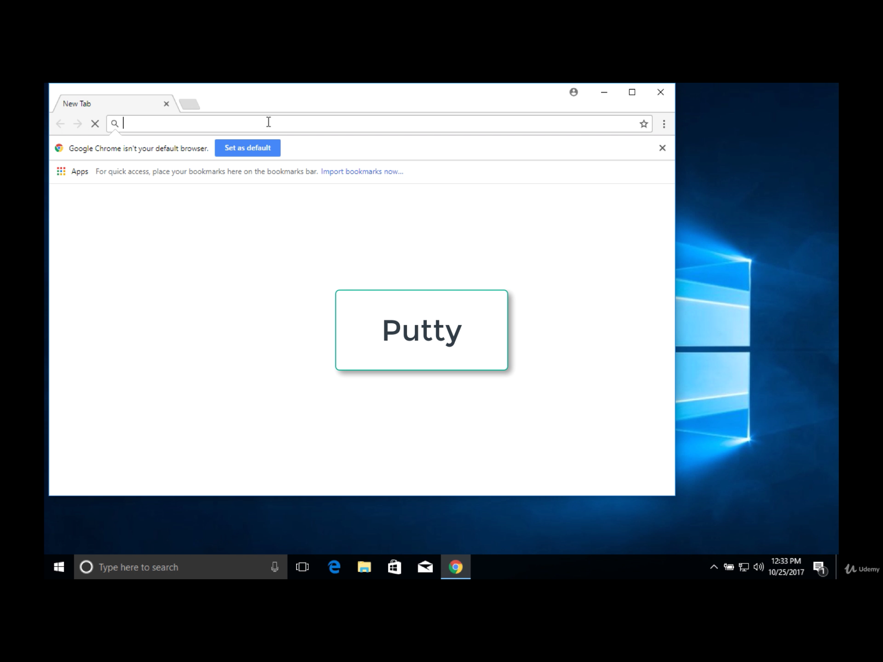Image resolution: width=883 pixels, height=662 pixels.
Task: Click the Chrome logo in the infobar
Action: tap(59, 148)
